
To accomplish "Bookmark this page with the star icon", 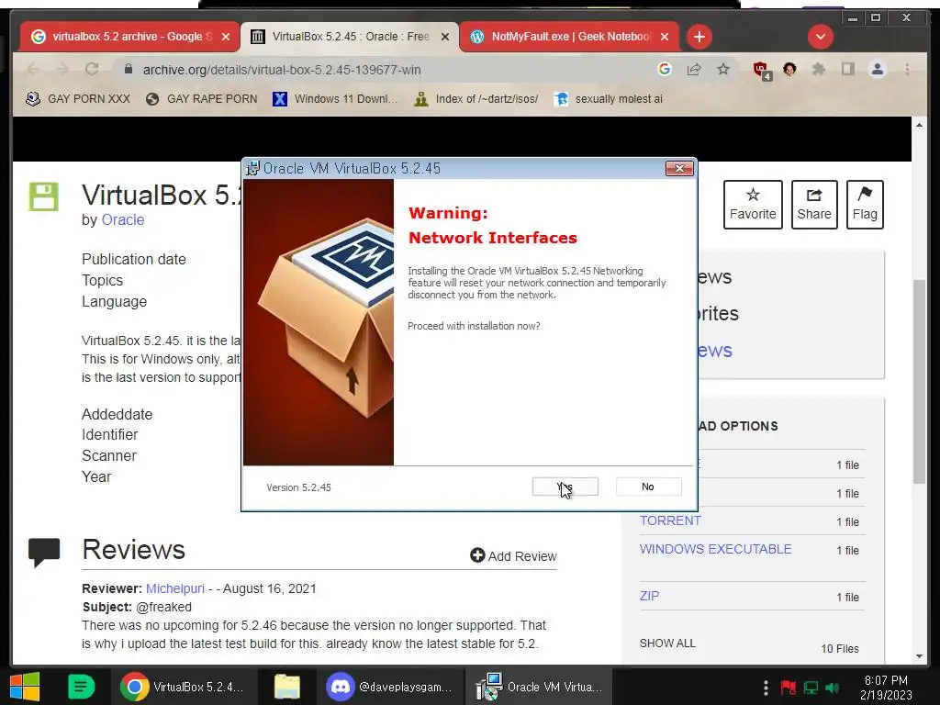I will tap(723, 70).
